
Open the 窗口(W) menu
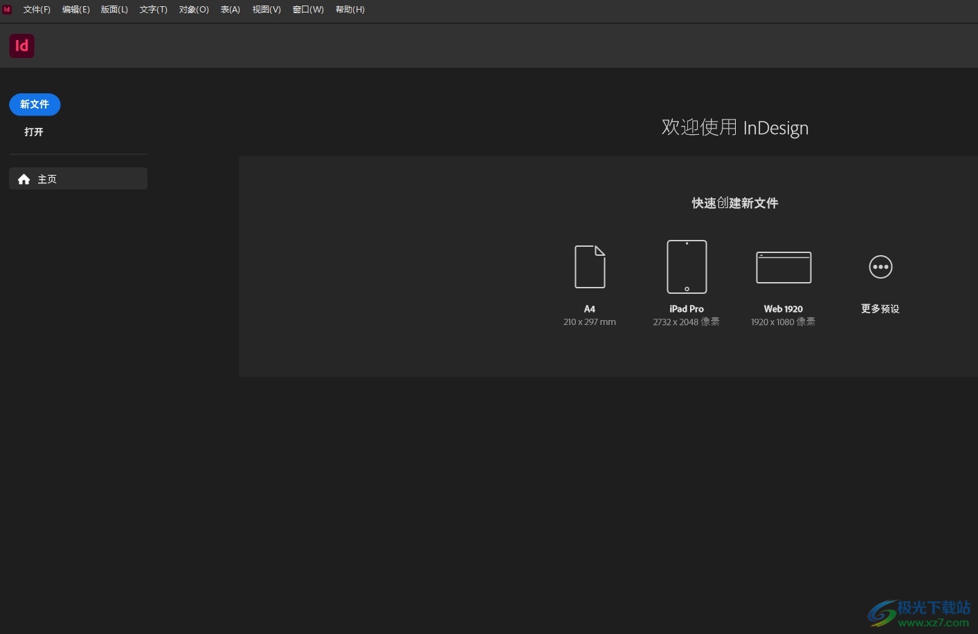click(x=308, y=10)
